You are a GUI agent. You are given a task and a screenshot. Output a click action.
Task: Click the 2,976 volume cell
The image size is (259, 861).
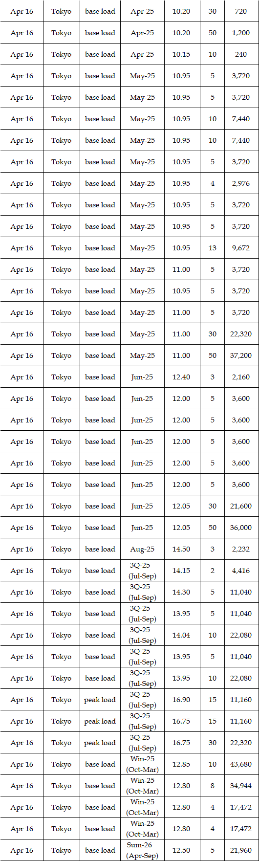click(241, 183)
